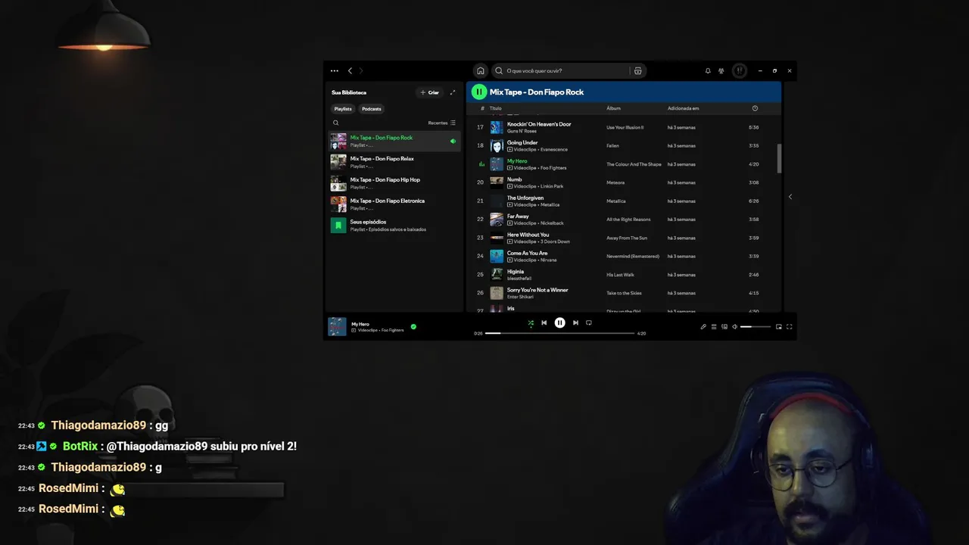Expand right sidebar with side arrow

(x=790, y=197)
